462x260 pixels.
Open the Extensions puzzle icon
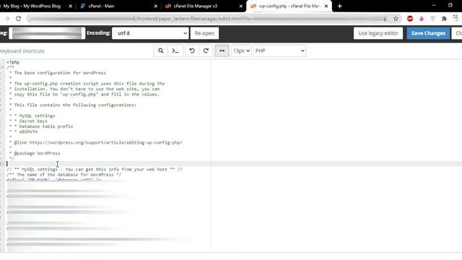point(444,19)
